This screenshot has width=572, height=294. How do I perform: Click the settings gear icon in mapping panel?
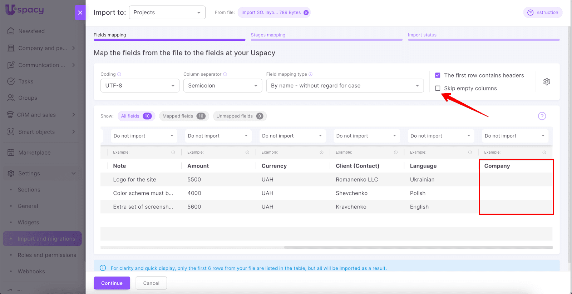(x=547, y=82)
